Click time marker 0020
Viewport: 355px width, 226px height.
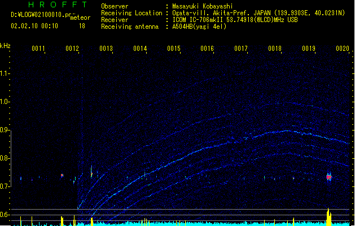point(343,49)
